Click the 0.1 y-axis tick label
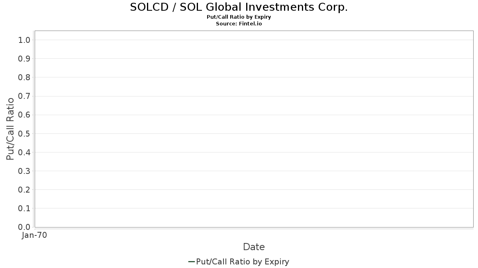478x268 pixels. tap(24, 208)
